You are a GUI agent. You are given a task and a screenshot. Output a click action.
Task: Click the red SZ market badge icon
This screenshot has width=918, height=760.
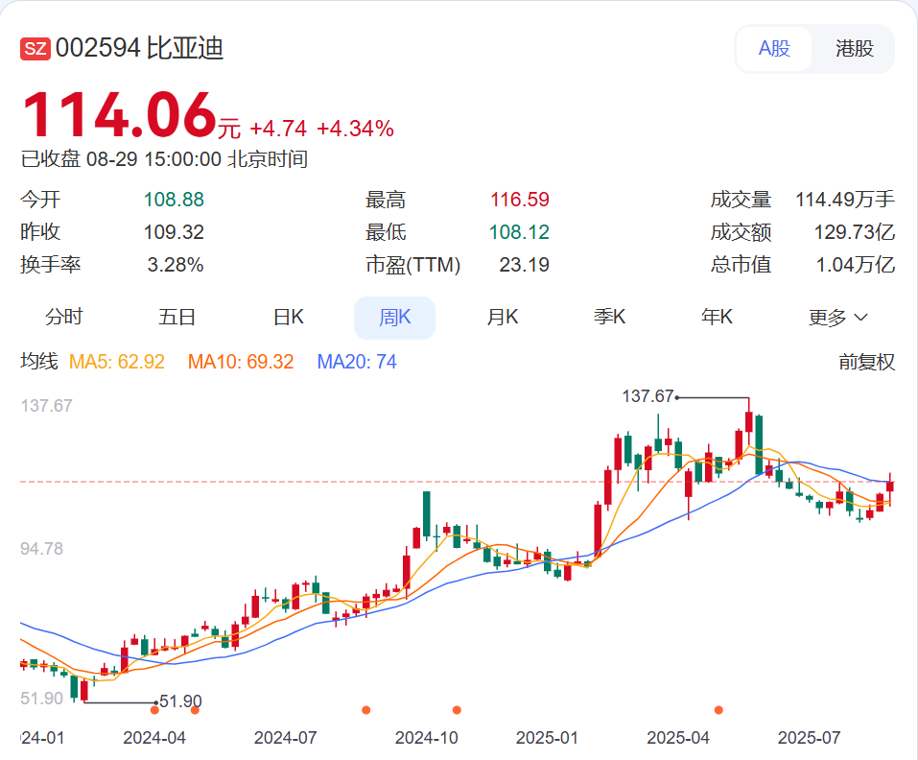coord(35,49)
